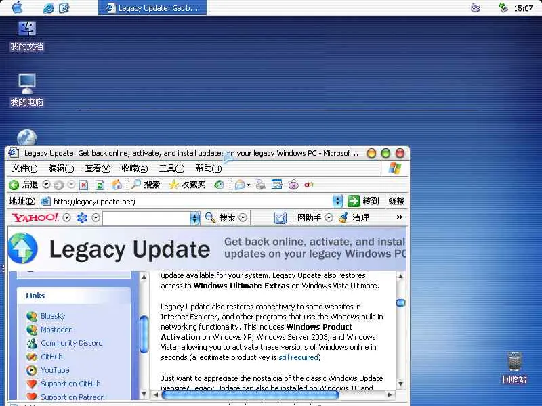Click the Legacy Update taskbar button

click(152, 7)
